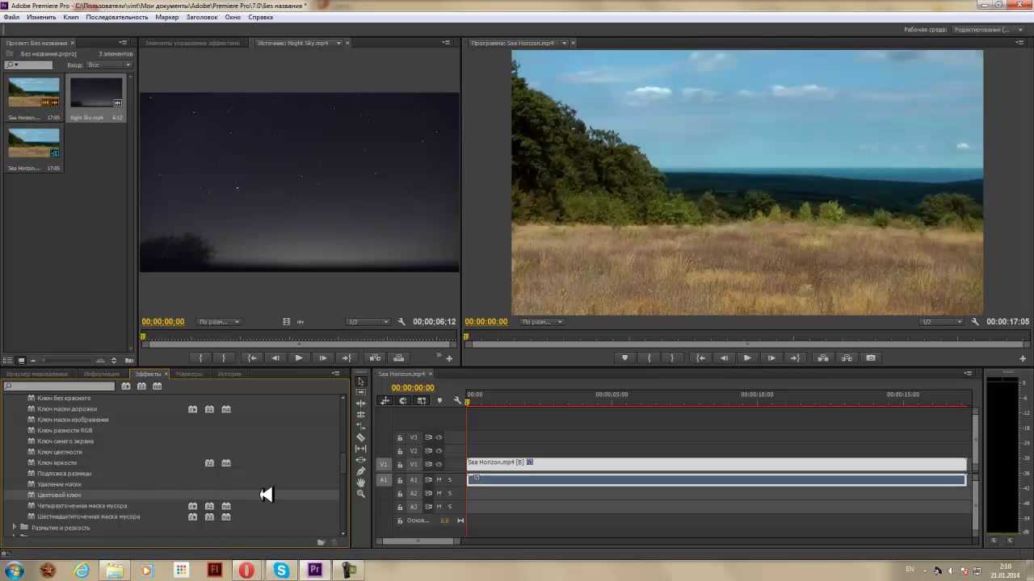Click Program monitor settings wrench
Viewport: 1034px width, 581px height.
tap(975, 322)
